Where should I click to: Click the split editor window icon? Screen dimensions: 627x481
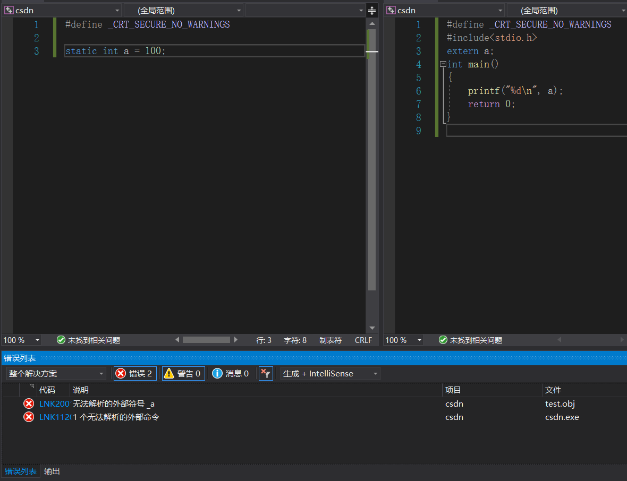[x=372, y=11]
